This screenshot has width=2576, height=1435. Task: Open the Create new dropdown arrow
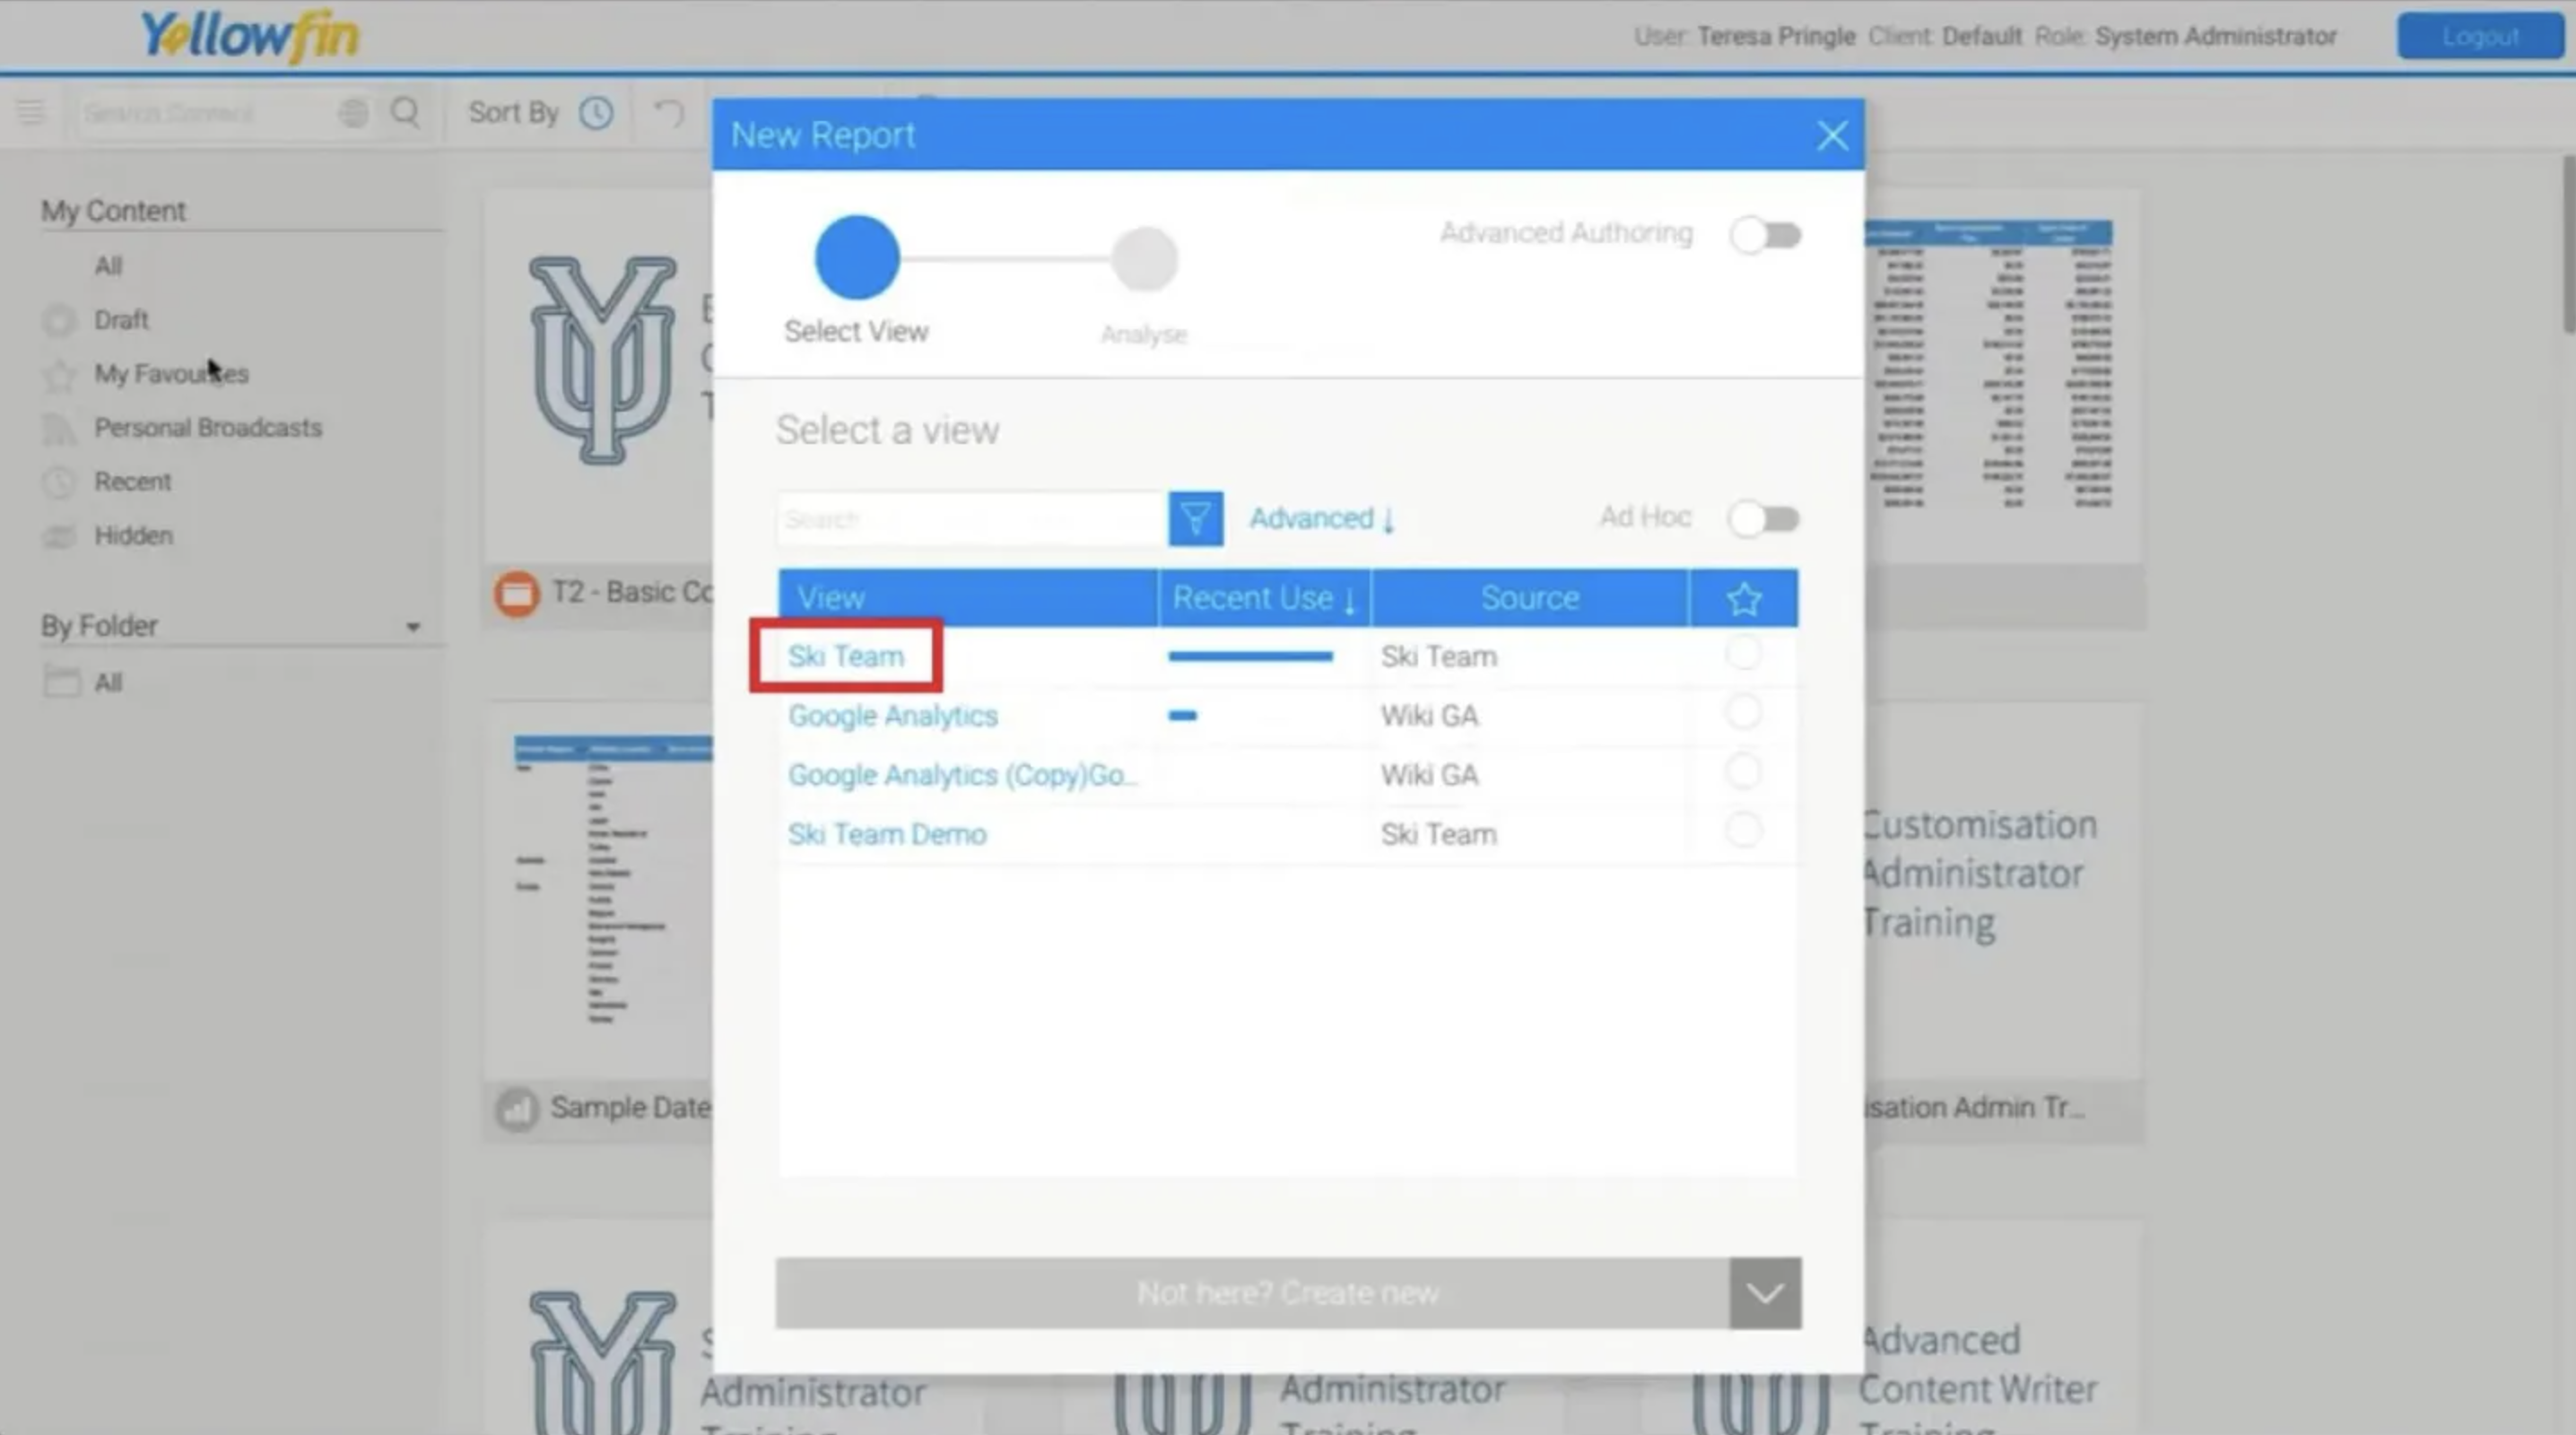(x=1764, y=1293)
